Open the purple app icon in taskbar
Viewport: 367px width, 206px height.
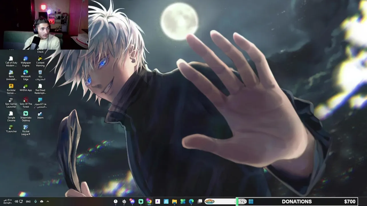(158, 201)
